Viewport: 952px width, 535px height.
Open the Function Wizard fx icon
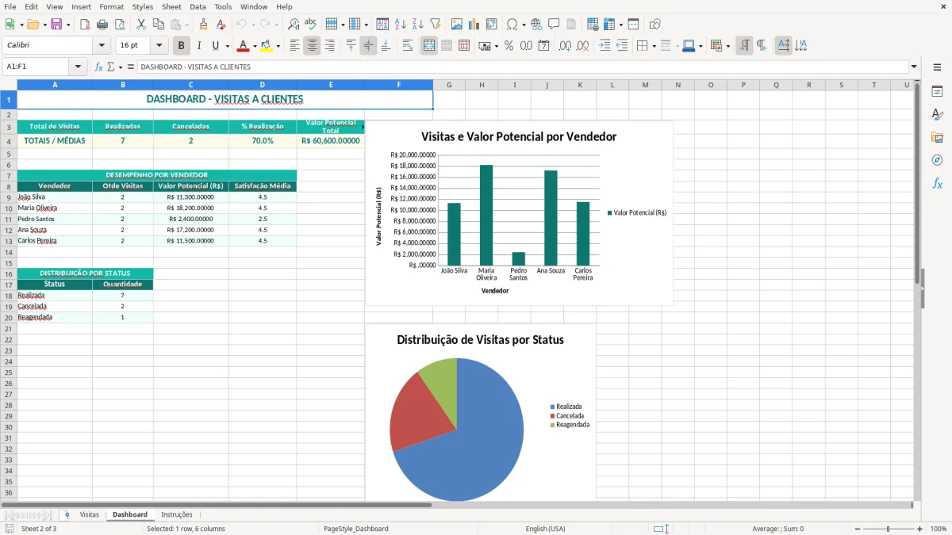99,67
